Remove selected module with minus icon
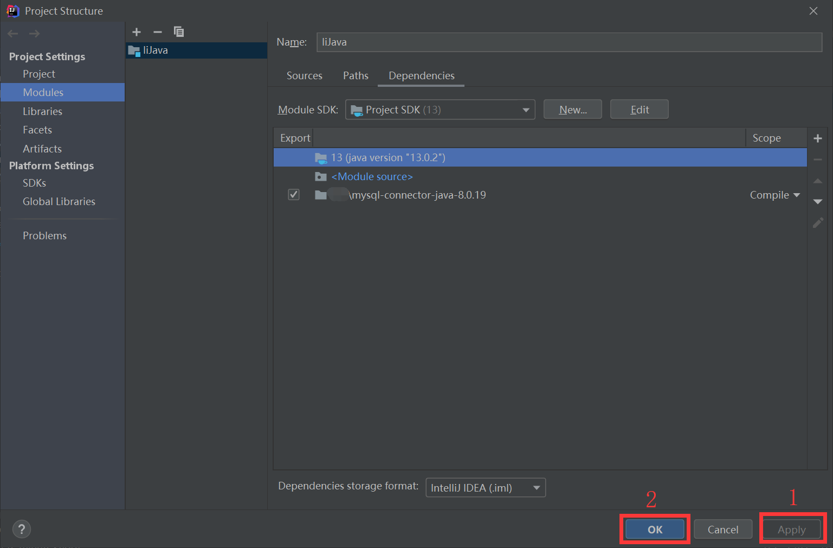Viewport: 833px width, 548px height. (158, 32)
